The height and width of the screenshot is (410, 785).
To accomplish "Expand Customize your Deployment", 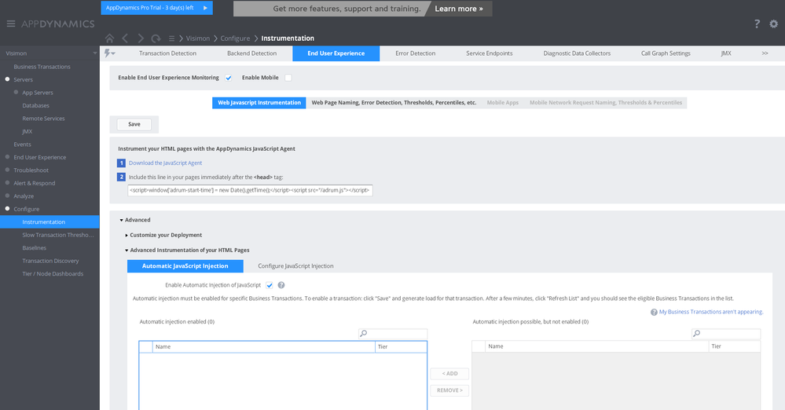I will 127,236.
